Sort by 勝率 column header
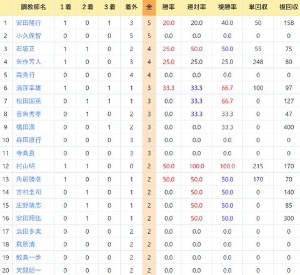300x275 pixels. 169,7
